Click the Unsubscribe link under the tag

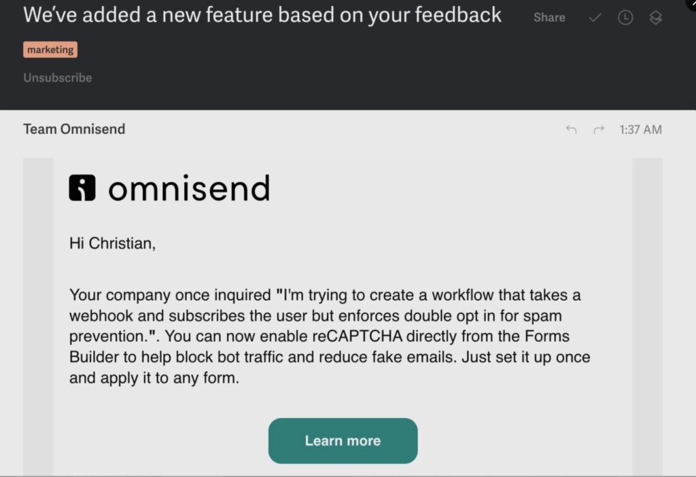point(58,77)
